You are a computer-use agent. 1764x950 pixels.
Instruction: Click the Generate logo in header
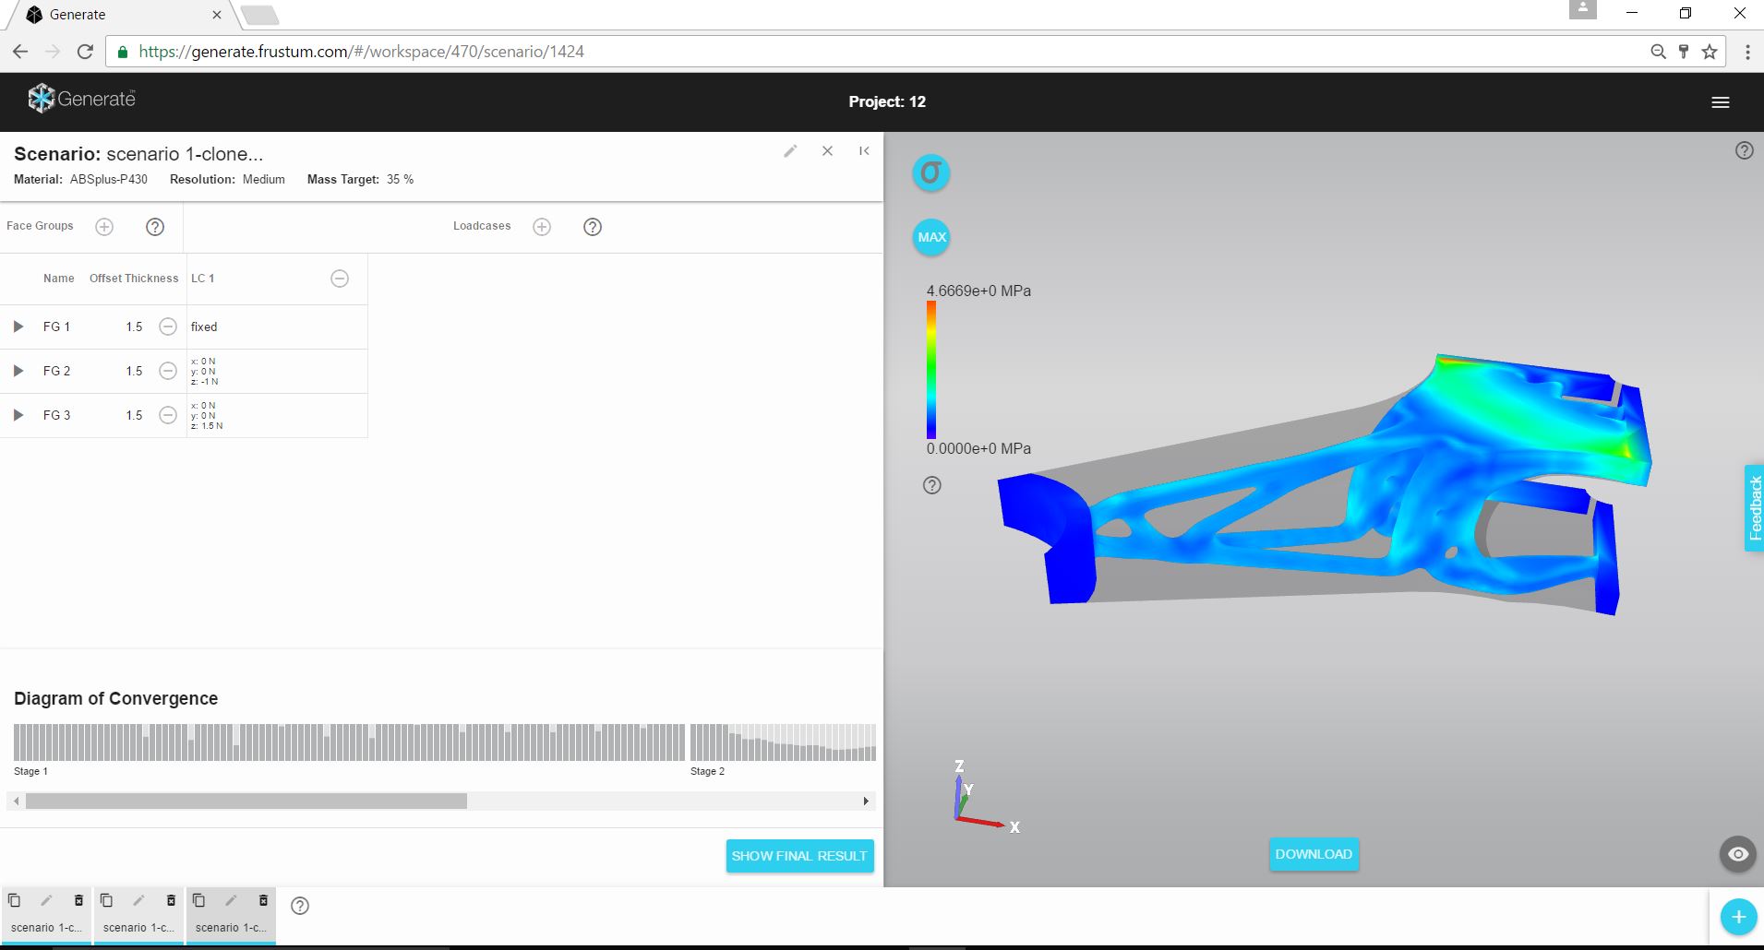(81, 99)
